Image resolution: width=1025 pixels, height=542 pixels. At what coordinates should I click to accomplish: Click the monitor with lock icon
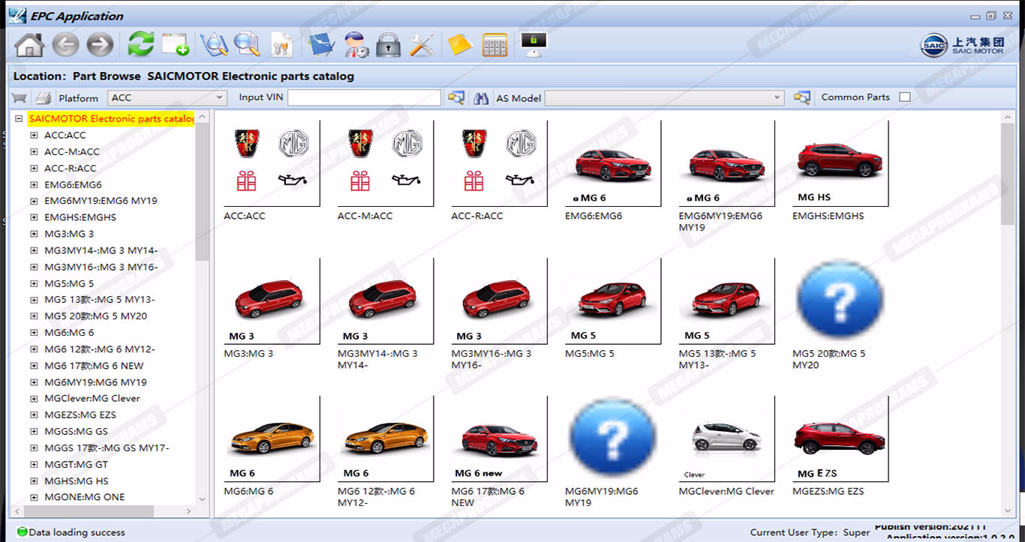pyautogui.click(x=534, y=44)
